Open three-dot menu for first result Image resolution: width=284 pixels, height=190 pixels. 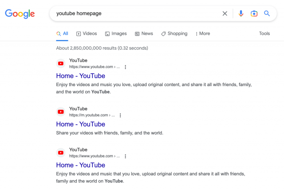[126, 67]
